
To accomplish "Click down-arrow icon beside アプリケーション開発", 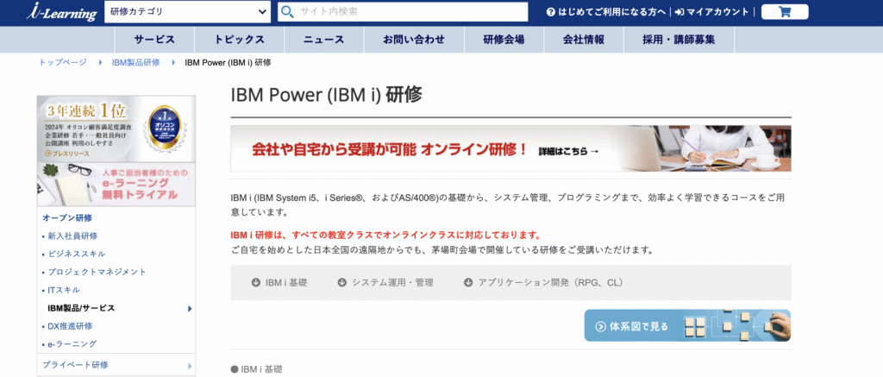I will (468, 282).
